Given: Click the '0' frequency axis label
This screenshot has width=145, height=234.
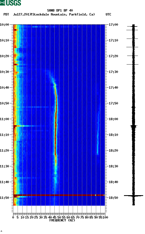Looking at the screenshot, I should 13,217.
